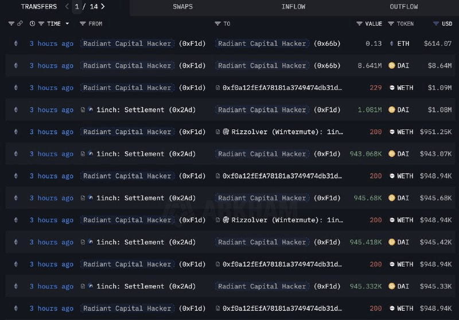
Task: Click the 945.418K value cell
Action: pyautogui.click(x=365, y=242)
